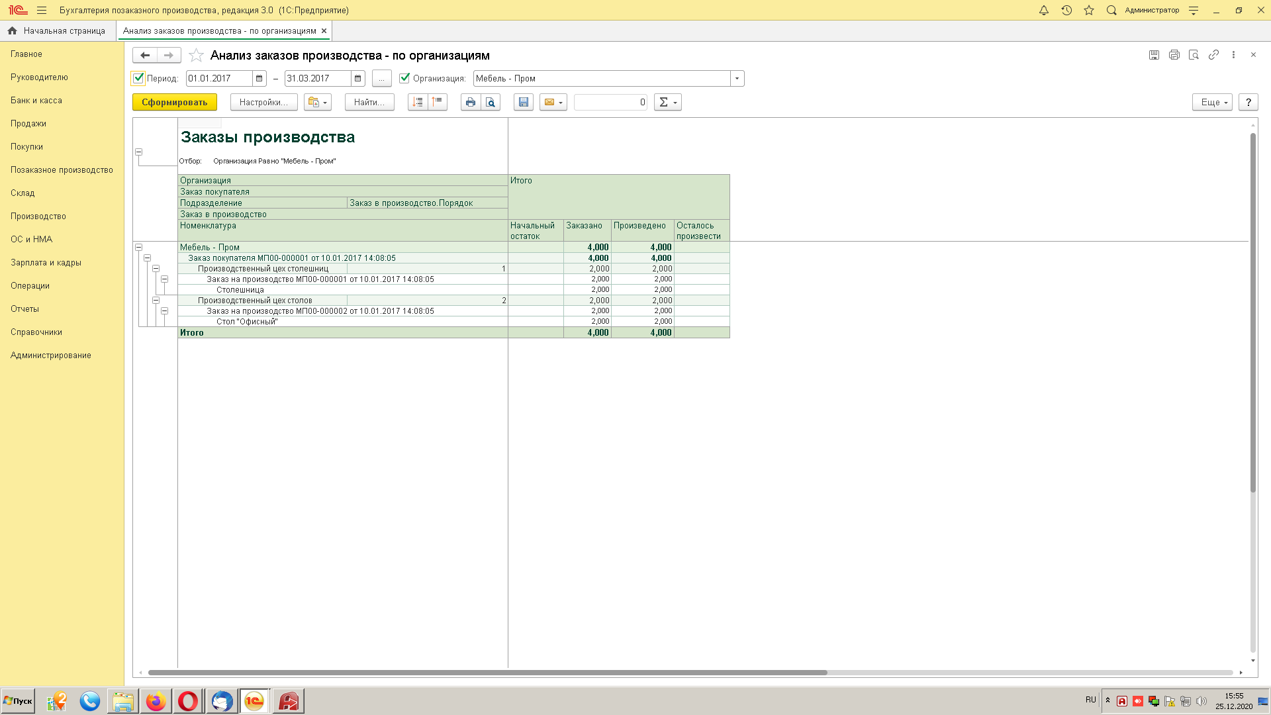Open file explorer from taskbar
The height and width of the screenshot is (715, 1271).
point(123,701)
